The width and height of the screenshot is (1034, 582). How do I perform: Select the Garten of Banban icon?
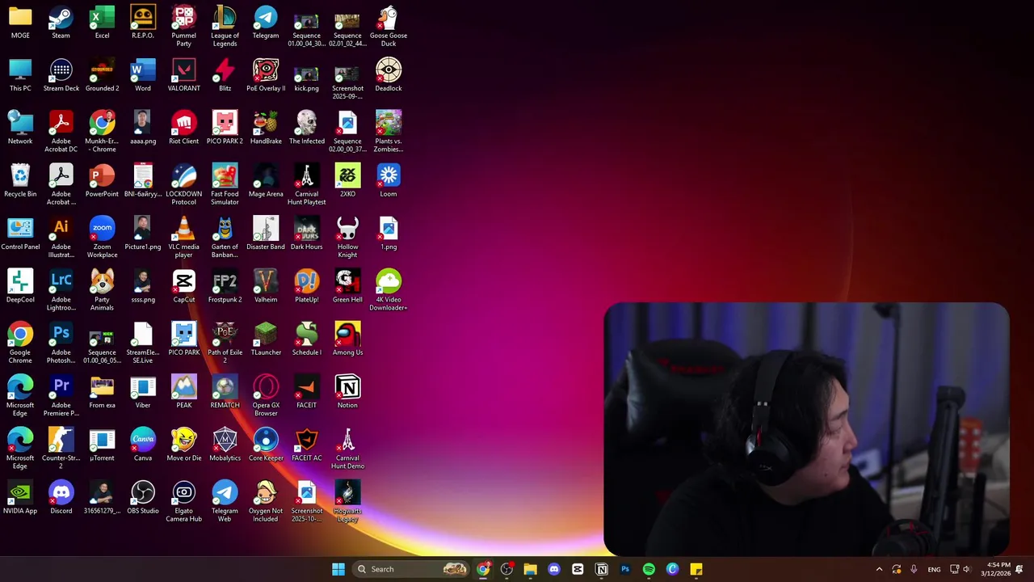(x=225, y=238)
